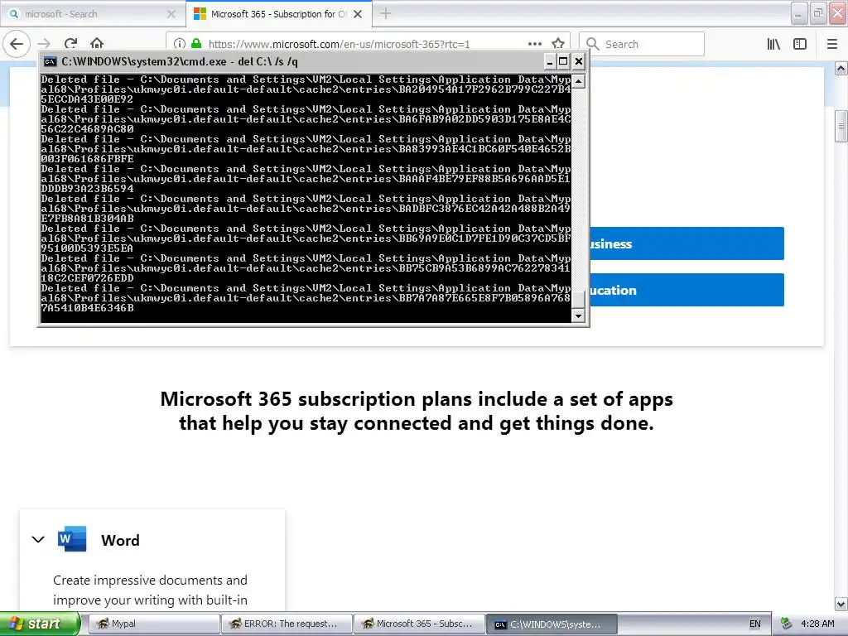Image resolution: width=848 pixels, height=636 pixels.
Task: Click the blue business plans button
Action: coord(687,244)
